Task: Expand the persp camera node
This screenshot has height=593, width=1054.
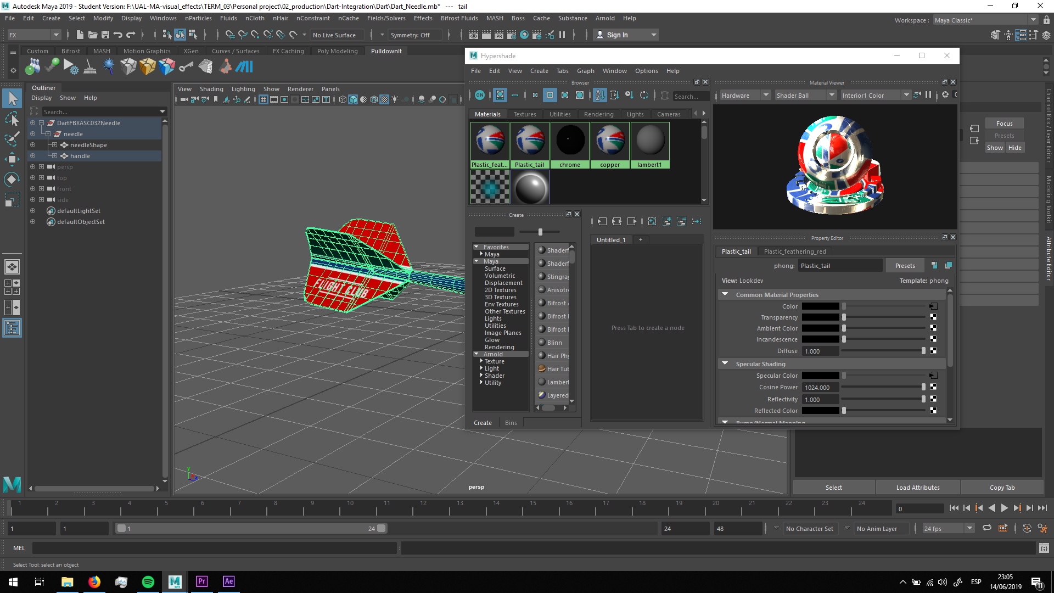Action: [x=41, y=167]
